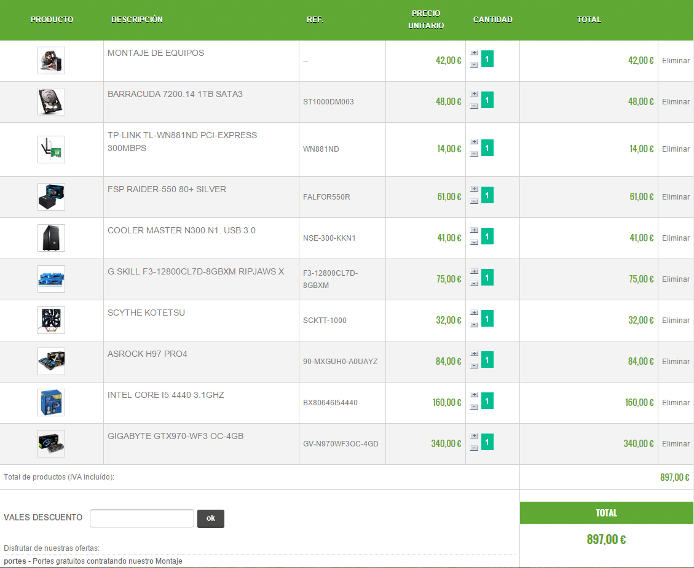Viewport: 694px width, 568px height.
Task: Open INTEL CORE I5 processor thumbnail
Action: tap(52, 402)
